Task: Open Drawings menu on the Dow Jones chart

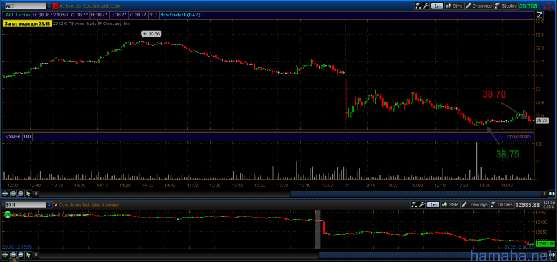Action: tap(474, 204)
